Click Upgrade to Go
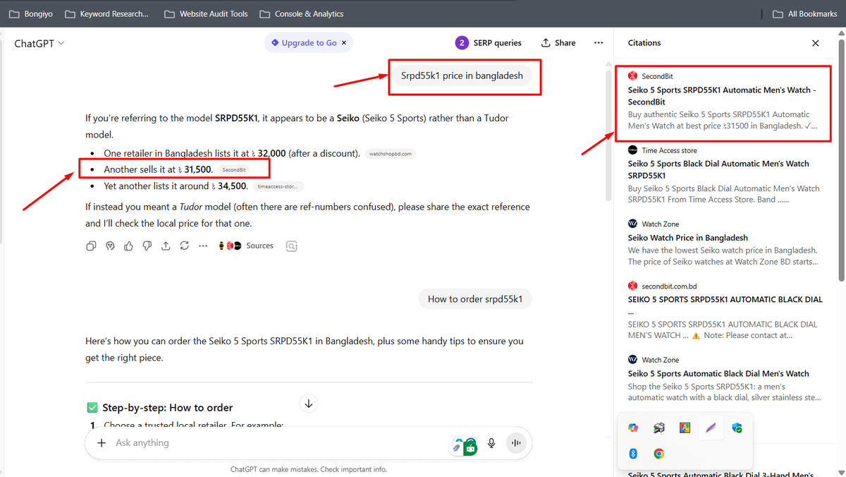 (x=304, y=43)
